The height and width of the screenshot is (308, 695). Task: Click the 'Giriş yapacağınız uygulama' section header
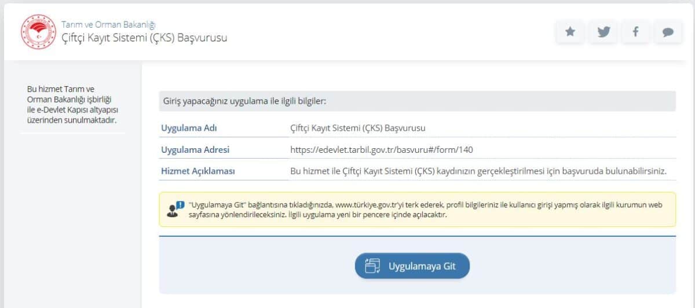(x=245, y=101)
